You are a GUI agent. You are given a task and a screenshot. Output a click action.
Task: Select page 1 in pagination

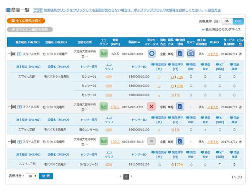(126, 177)
